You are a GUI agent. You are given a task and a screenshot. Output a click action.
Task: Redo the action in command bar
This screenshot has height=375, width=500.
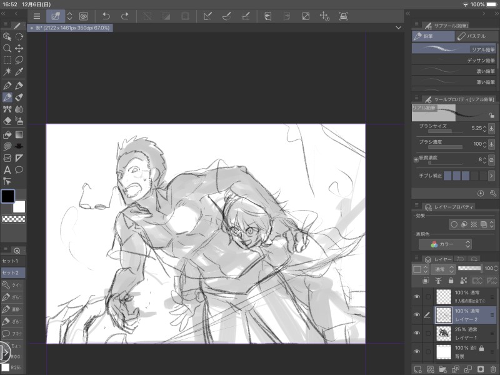[x=125, y=16]
